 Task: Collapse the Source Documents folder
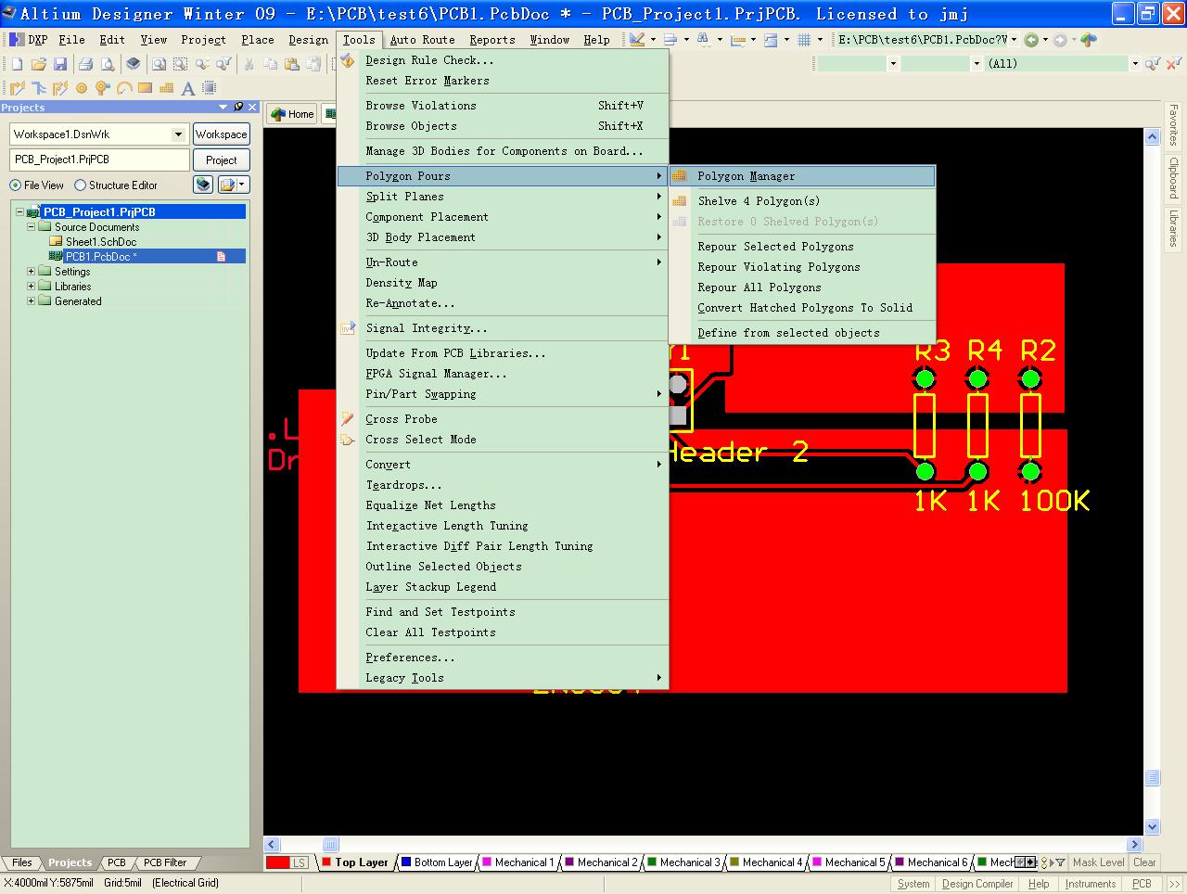point(31,227)
